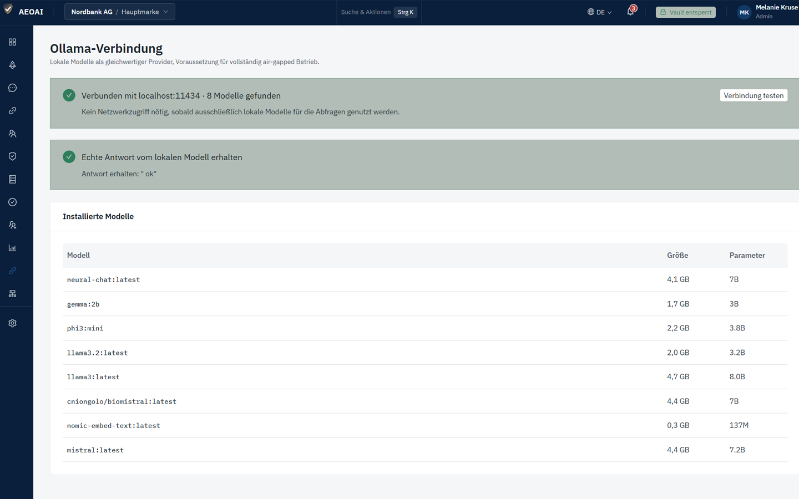Click the Parameter column header
This screenshot has width=799, height=499.
747,255
